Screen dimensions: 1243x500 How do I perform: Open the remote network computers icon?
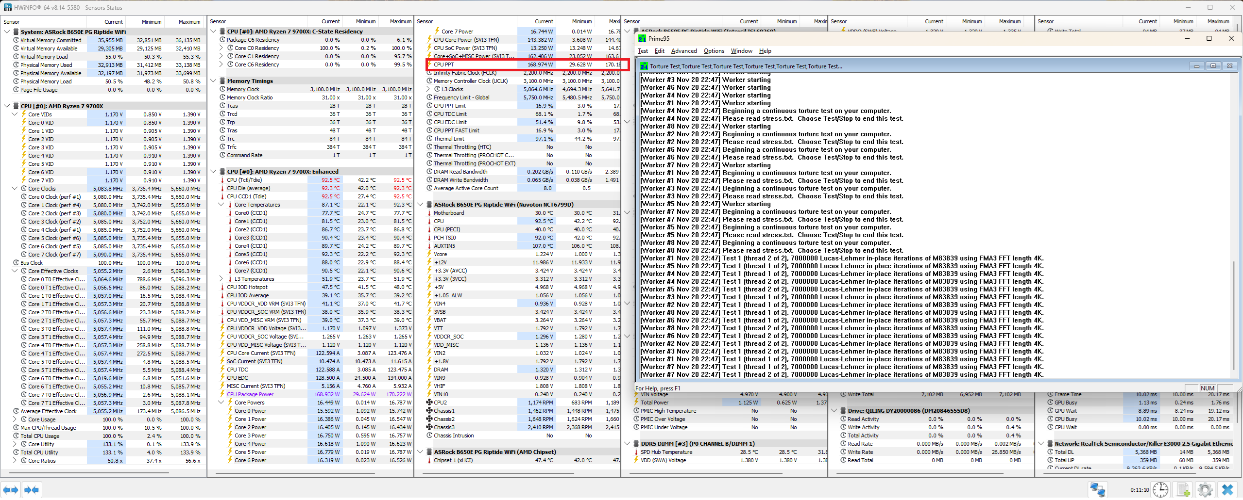point(1097,490)
